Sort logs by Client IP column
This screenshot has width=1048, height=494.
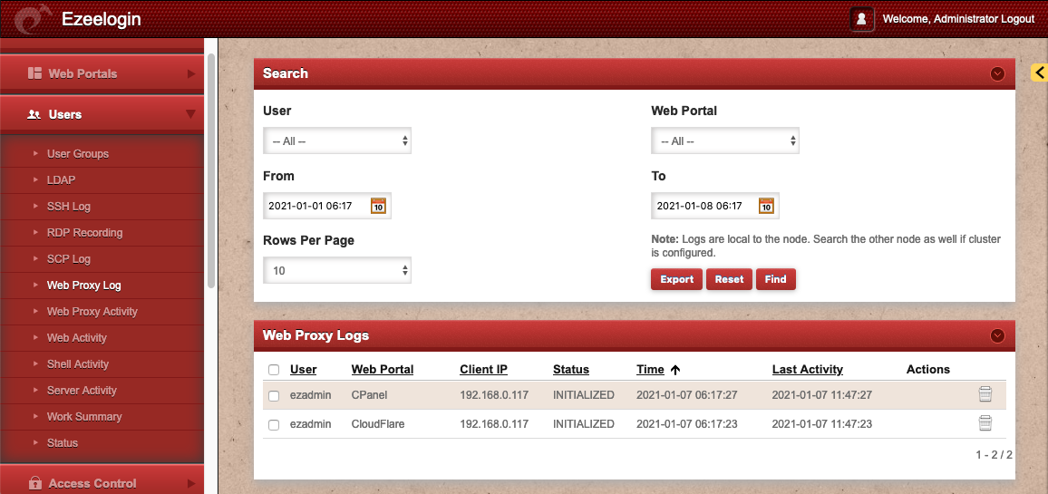pos(483,369)
